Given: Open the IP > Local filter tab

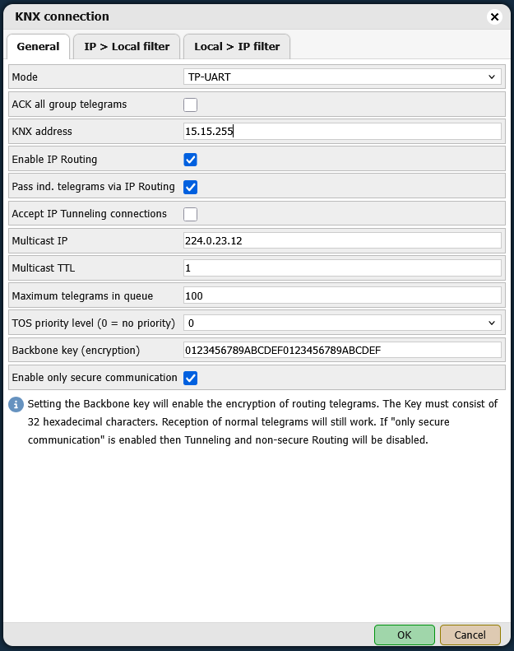Looking at the screenshot, I should pos(127,47).
